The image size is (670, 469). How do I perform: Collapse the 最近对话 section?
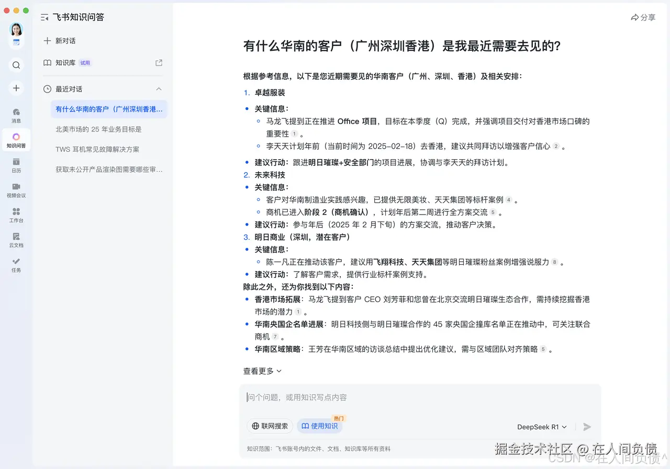(x=159, y=89)
